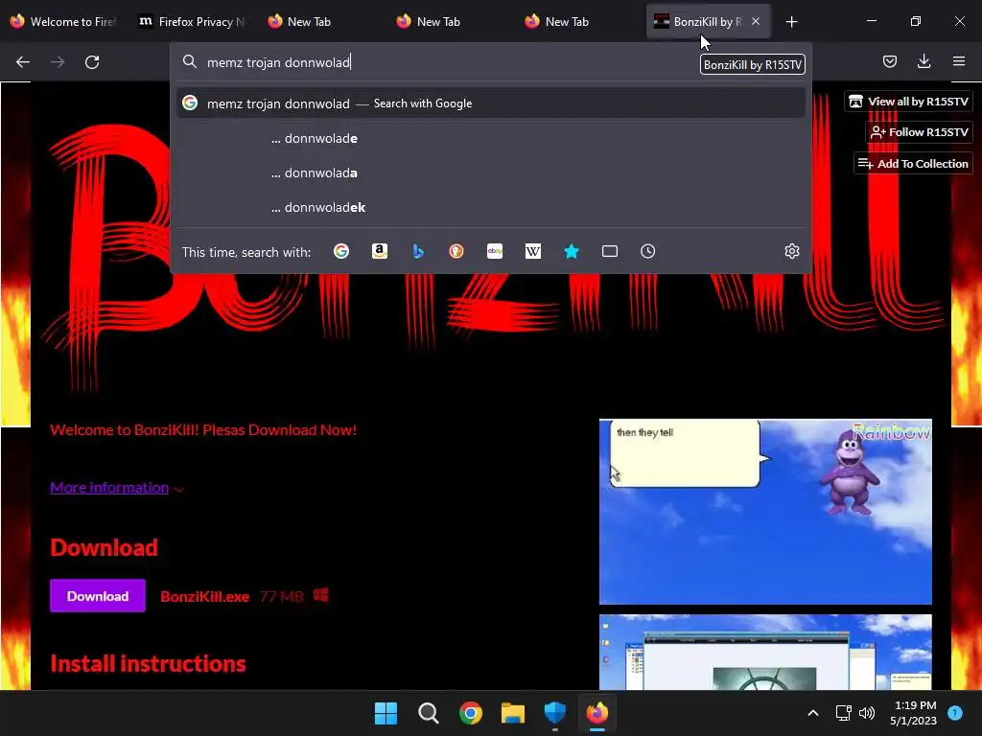Click the purple Download button
Viewport: 982px width, 736px height.
point(98,596)
